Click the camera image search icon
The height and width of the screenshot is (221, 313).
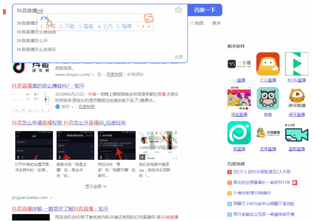pyautogui.click(x=178, y=10)
